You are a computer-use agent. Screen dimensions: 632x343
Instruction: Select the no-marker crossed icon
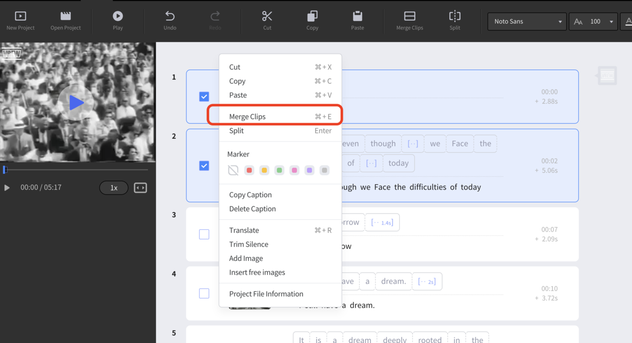click(x=233, y=170)
